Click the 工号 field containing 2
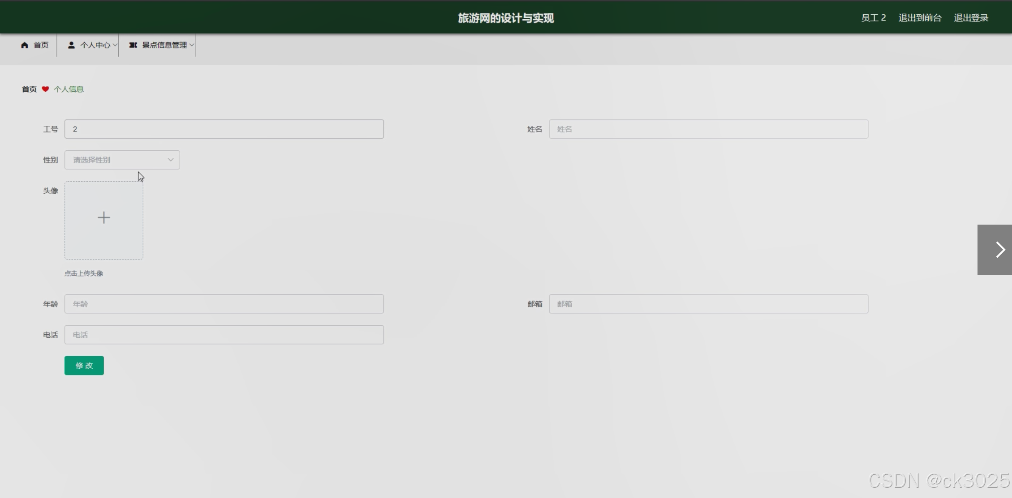Viewport: 1012px width, 498px height. pos(224,129)
